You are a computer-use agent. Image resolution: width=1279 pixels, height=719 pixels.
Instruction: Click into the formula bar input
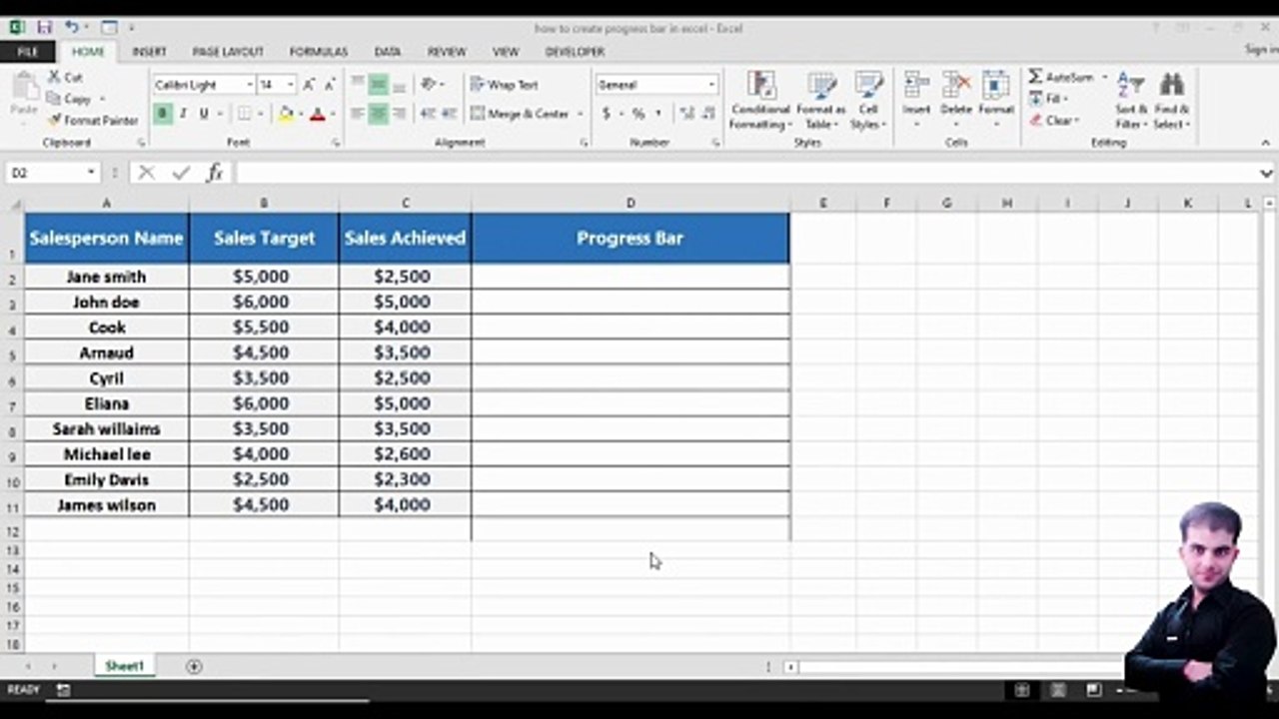click(744, 173)
